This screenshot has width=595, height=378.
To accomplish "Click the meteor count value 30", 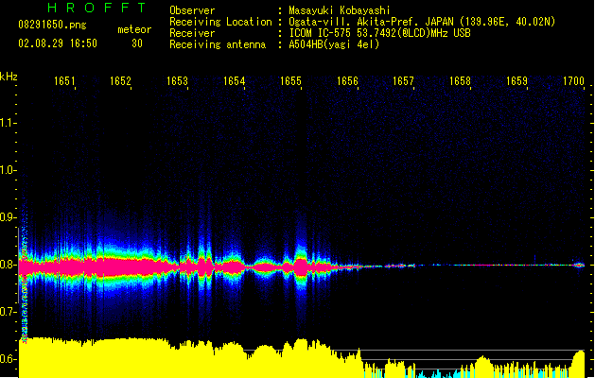I will click(x=137, y=43).
